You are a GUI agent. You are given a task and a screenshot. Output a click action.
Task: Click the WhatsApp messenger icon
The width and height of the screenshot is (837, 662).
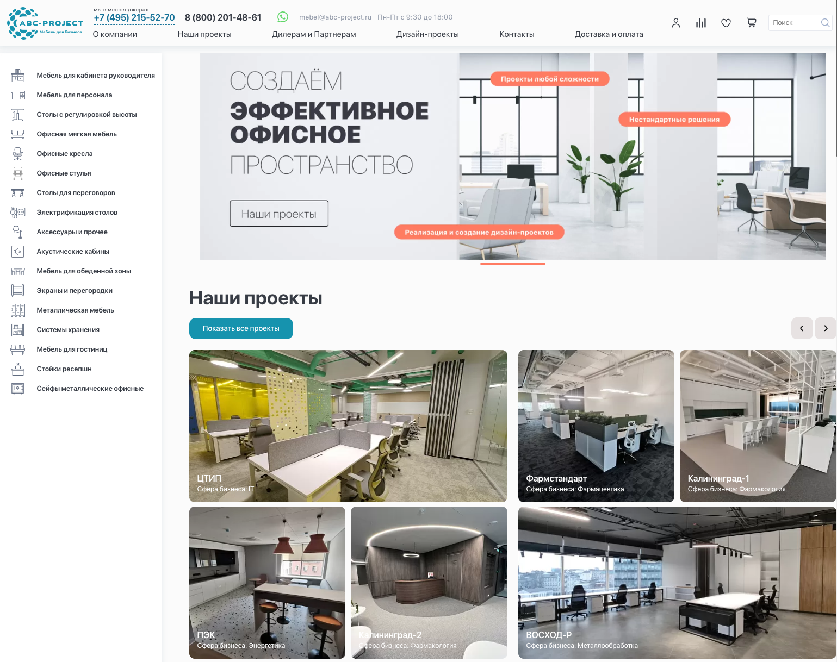[x=283, y=17]
